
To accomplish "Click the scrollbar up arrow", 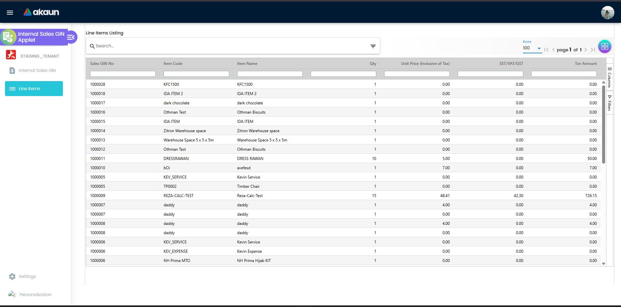I will pos(603,82).
